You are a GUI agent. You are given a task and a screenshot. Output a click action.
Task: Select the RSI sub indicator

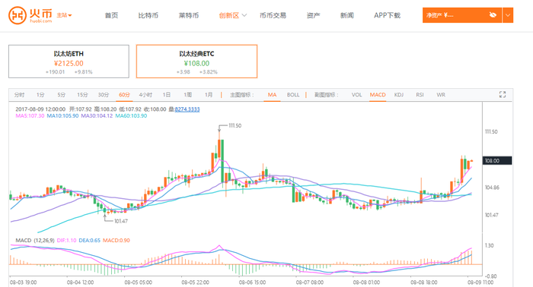[420, 95]
